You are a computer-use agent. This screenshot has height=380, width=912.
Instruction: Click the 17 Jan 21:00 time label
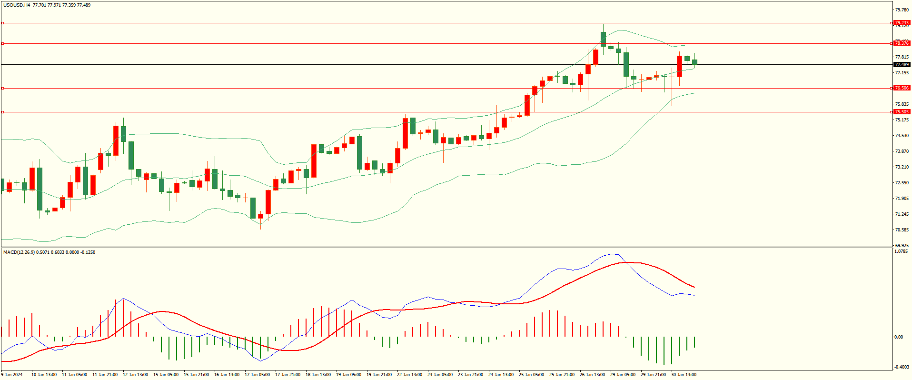[287, 375]
